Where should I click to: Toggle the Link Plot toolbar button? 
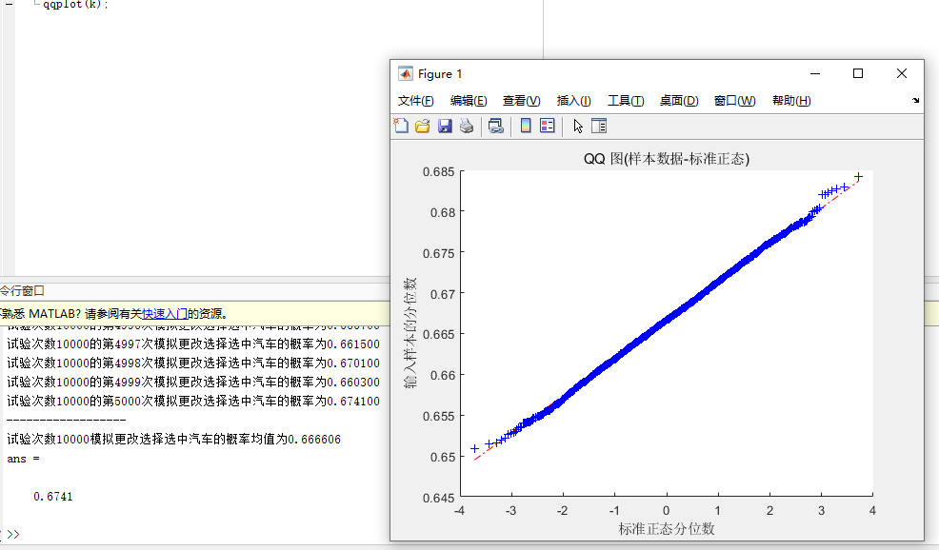point(496,126)
